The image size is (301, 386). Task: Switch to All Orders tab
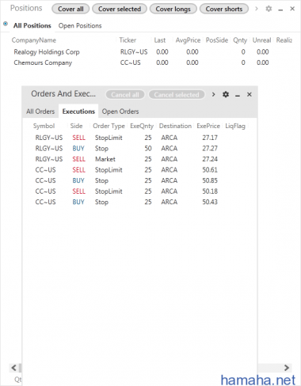coord(40,112)
